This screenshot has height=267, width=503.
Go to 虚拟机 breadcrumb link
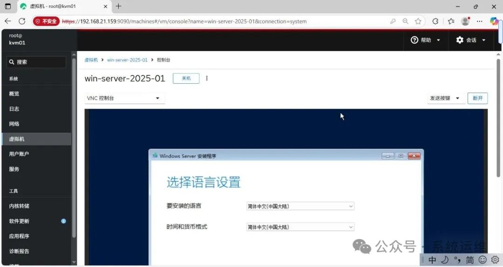[91, 60]
